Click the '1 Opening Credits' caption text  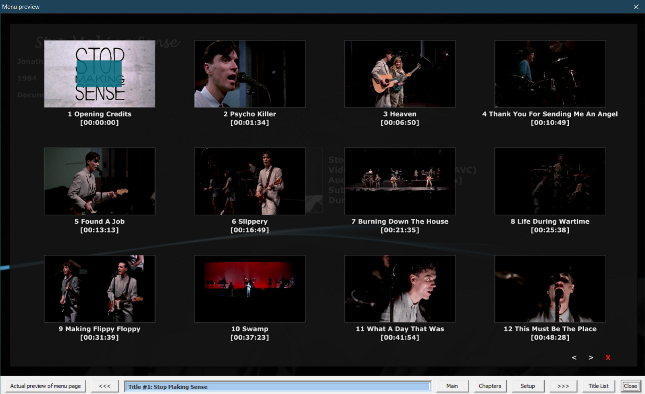pyautogui.click(x=100, y=114)
